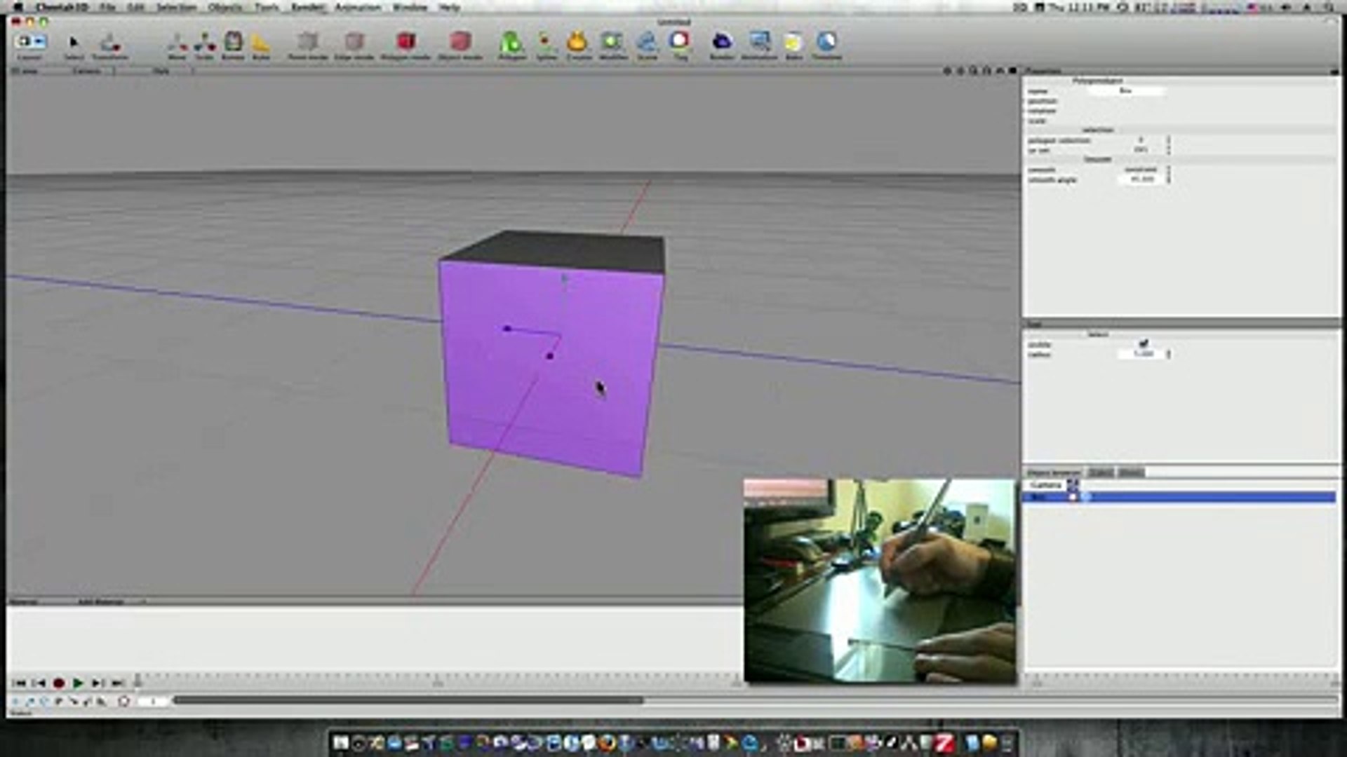
Task: Toggle Box object checkbox in browser
Action: pos(1073,497)
